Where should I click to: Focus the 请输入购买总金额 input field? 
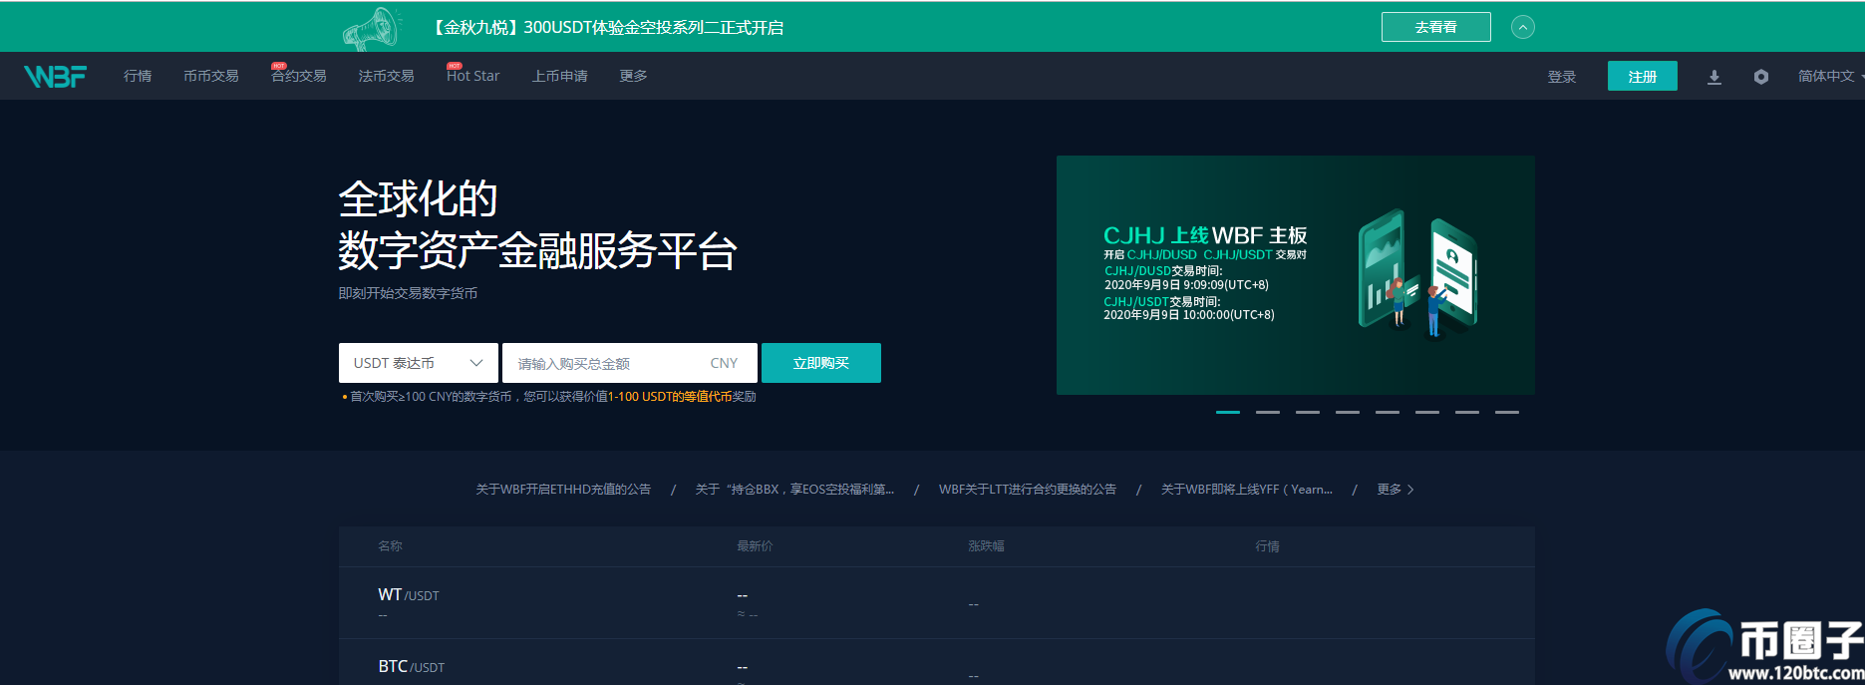630,363
